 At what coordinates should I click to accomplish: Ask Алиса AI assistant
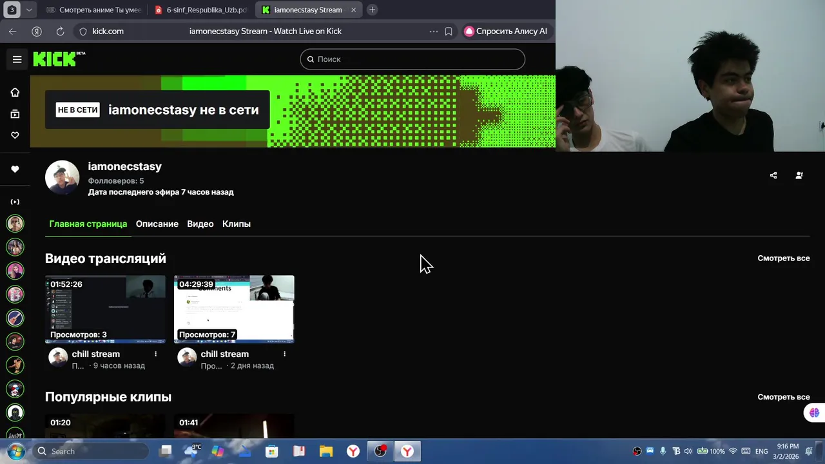506,31
